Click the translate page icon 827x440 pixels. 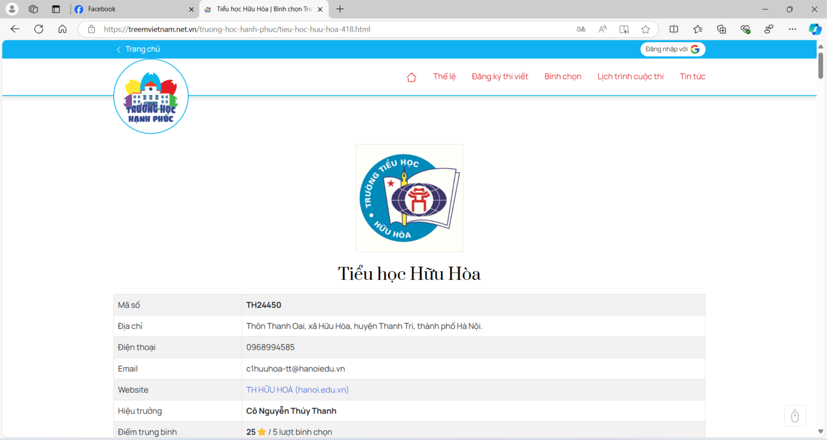(581, 29)
